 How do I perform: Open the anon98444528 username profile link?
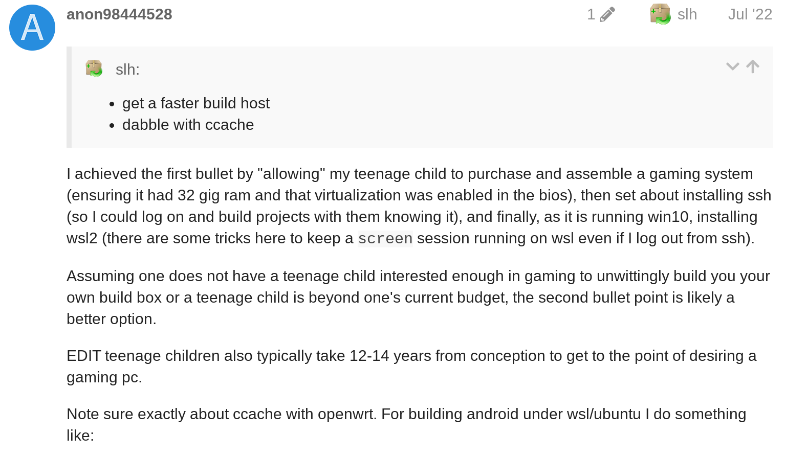[119, 14]
